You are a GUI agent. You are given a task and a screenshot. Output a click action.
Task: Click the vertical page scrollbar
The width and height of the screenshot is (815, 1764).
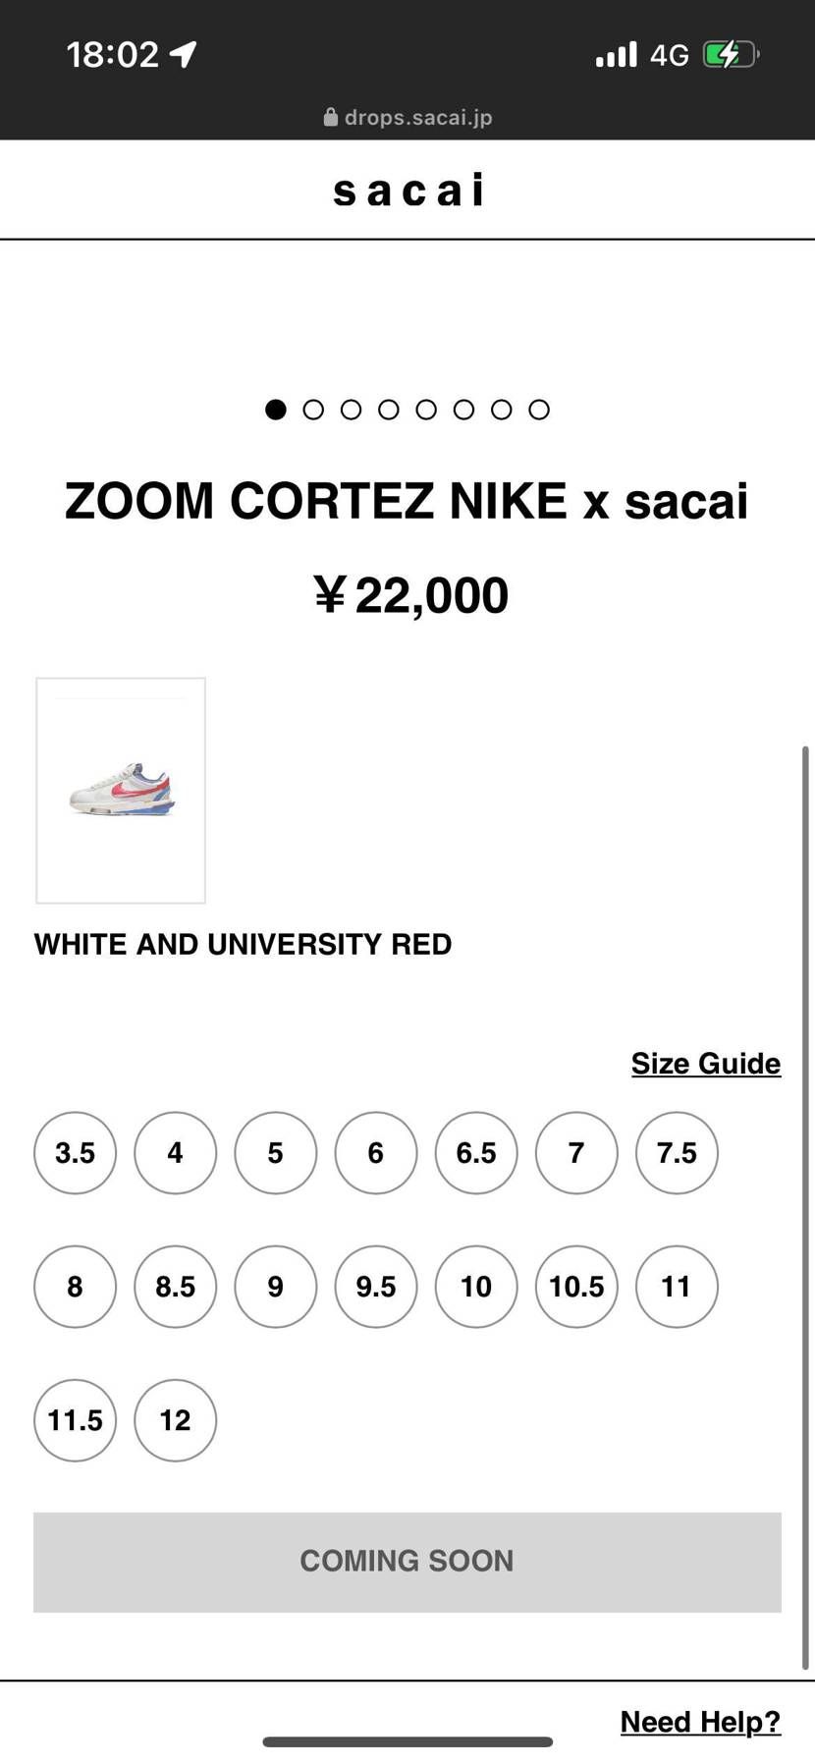tap(805, 1208)
